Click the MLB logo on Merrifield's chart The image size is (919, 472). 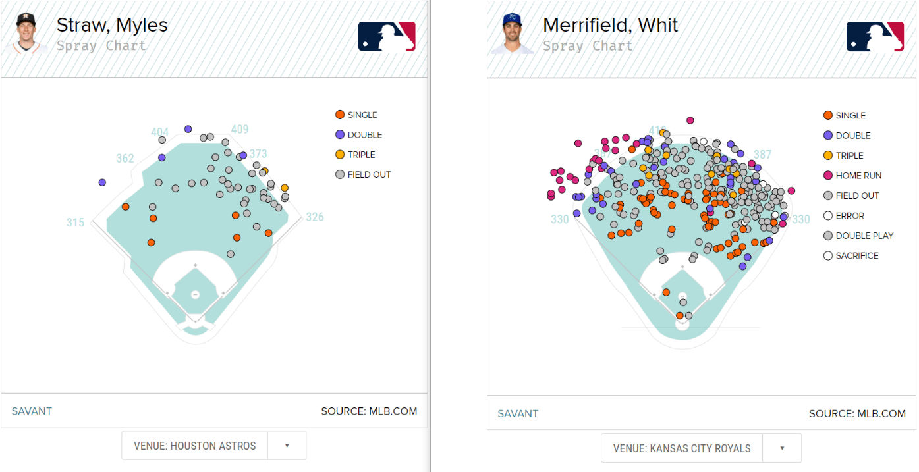click(x=875, y=36)
